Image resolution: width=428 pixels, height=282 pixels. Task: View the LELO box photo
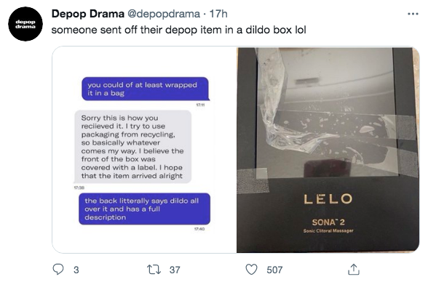[328, 150]
